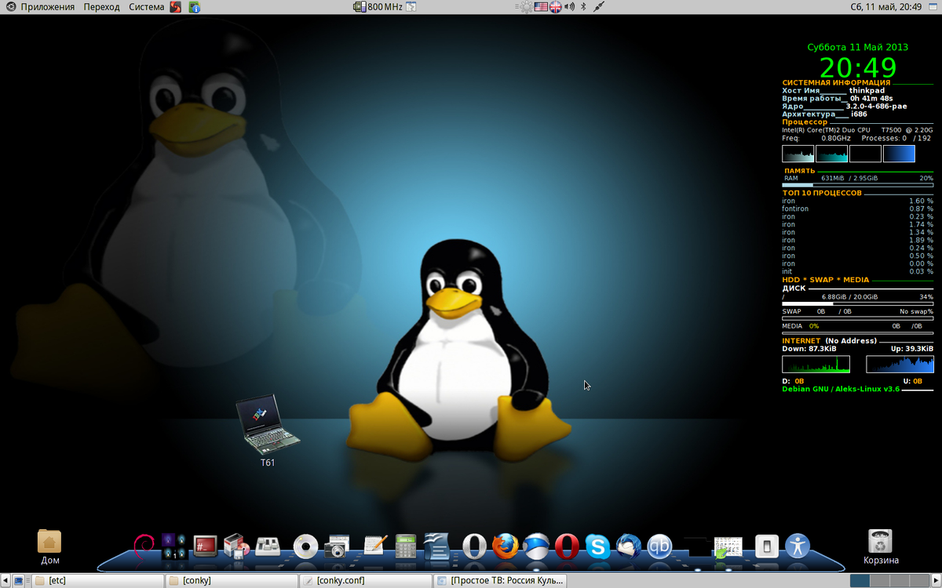The height and width of the screenshot is (588, 942).
Task: Click the ДИСК usage bar showing 34%
Action: click(x=858, y=303)
